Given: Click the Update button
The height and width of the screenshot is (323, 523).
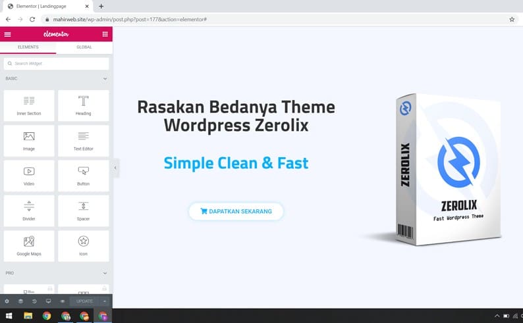Looking at the screenshot, I should (84, 301).
